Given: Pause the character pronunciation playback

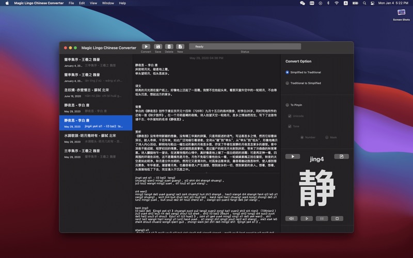Looking at the screenshot, I should pyautogui.click(x=322, y=218).
